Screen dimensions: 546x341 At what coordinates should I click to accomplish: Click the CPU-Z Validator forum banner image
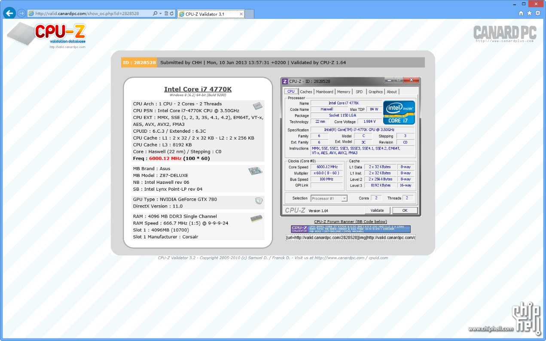(x=351, y=229)
